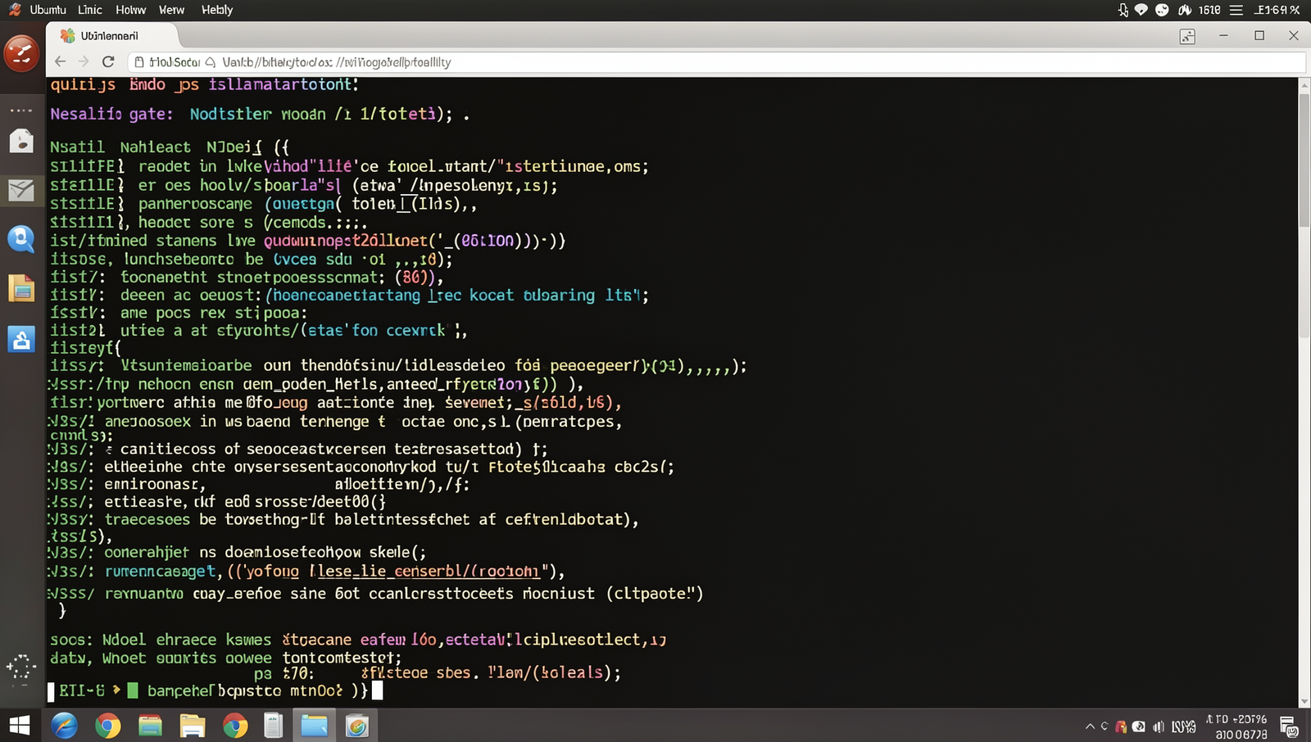Viewport: 1311px width, 742px height.
Task: Click the scrollbar down arrow
Action: (x=1304, y=702)
